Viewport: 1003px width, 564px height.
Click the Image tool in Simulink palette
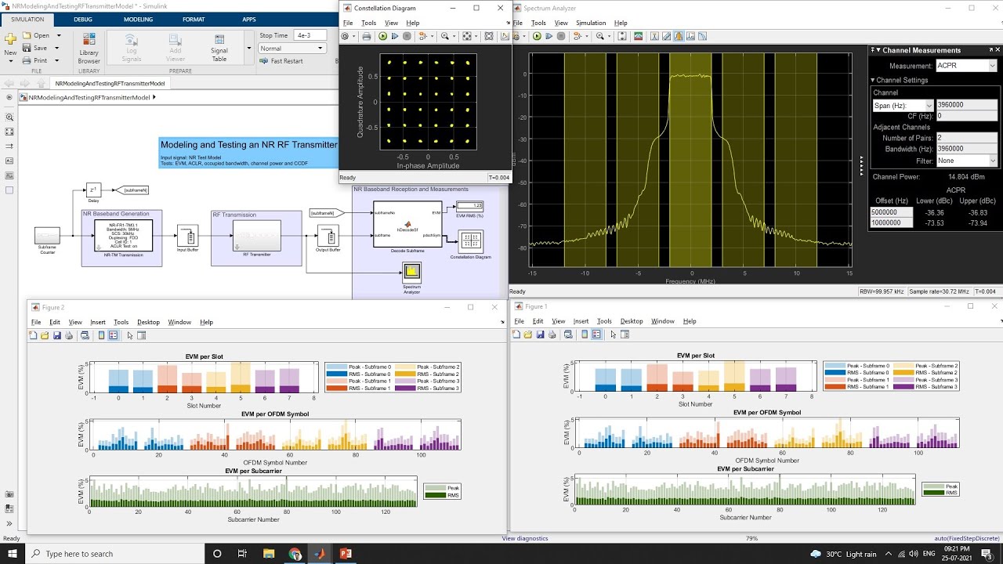point(9,175)
